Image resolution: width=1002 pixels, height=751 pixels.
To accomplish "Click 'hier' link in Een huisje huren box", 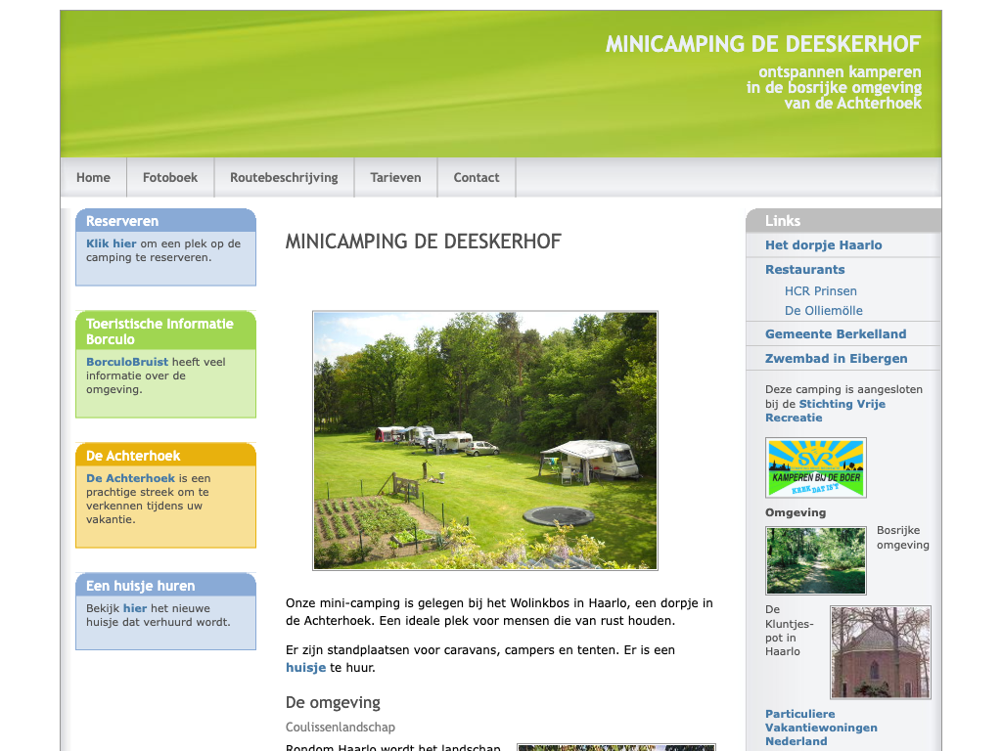I will [135, 608].
